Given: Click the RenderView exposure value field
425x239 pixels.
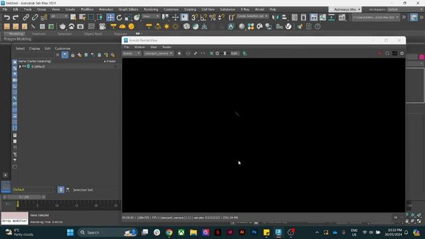Looking at the screenshot, I should tap(234, 53).
